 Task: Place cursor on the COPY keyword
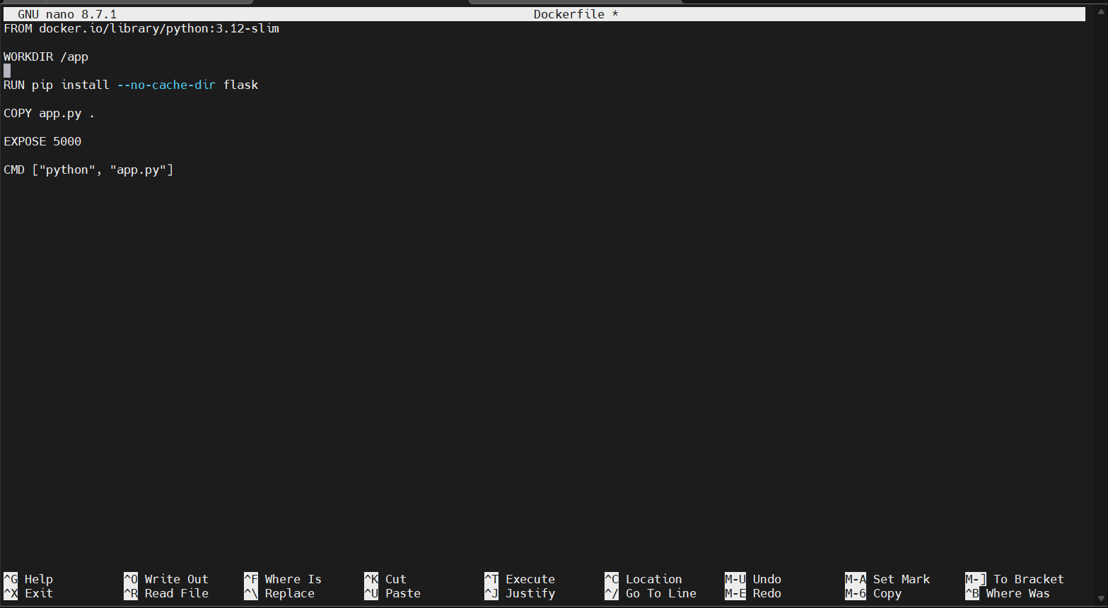[x=18, y=113]
